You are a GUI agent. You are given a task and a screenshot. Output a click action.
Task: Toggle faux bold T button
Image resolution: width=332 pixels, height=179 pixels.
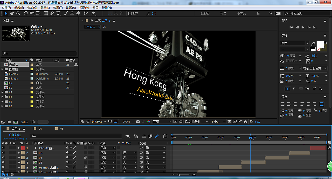tap(287, 89)
